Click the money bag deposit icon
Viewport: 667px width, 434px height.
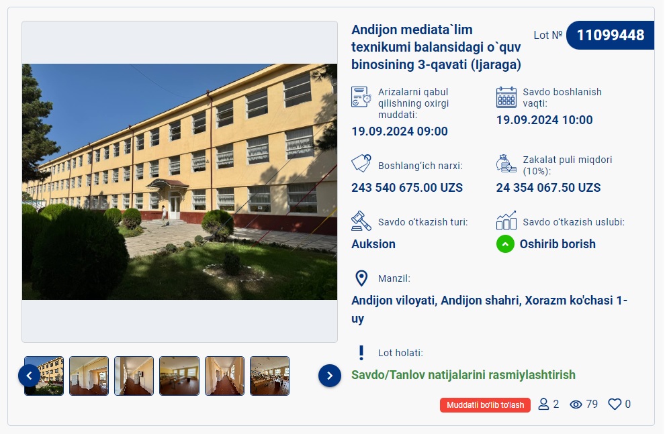[506, 164]
